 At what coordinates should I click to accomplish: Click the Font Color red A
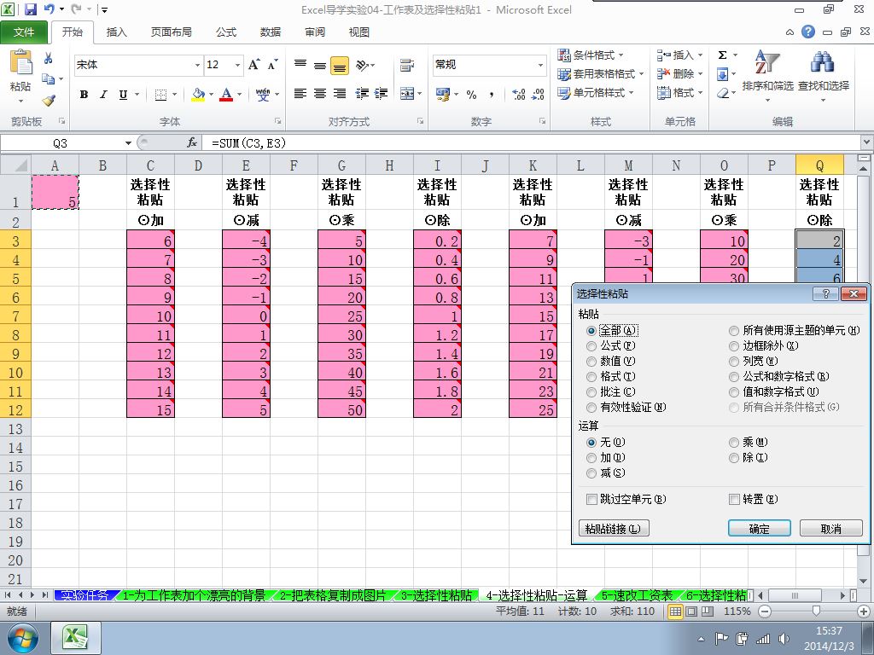coord(225,95)
